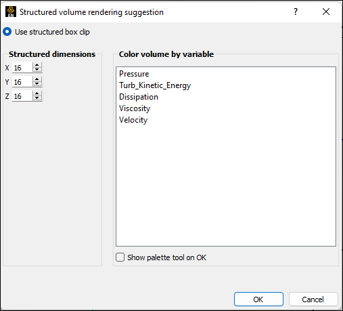
Task: Select Turb_Kinetic_Energy in the variable list
Action: coord(226,85)
